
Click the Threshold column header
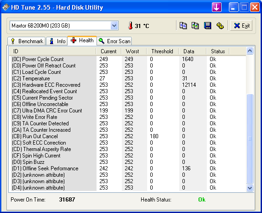(x=163, y=51)
